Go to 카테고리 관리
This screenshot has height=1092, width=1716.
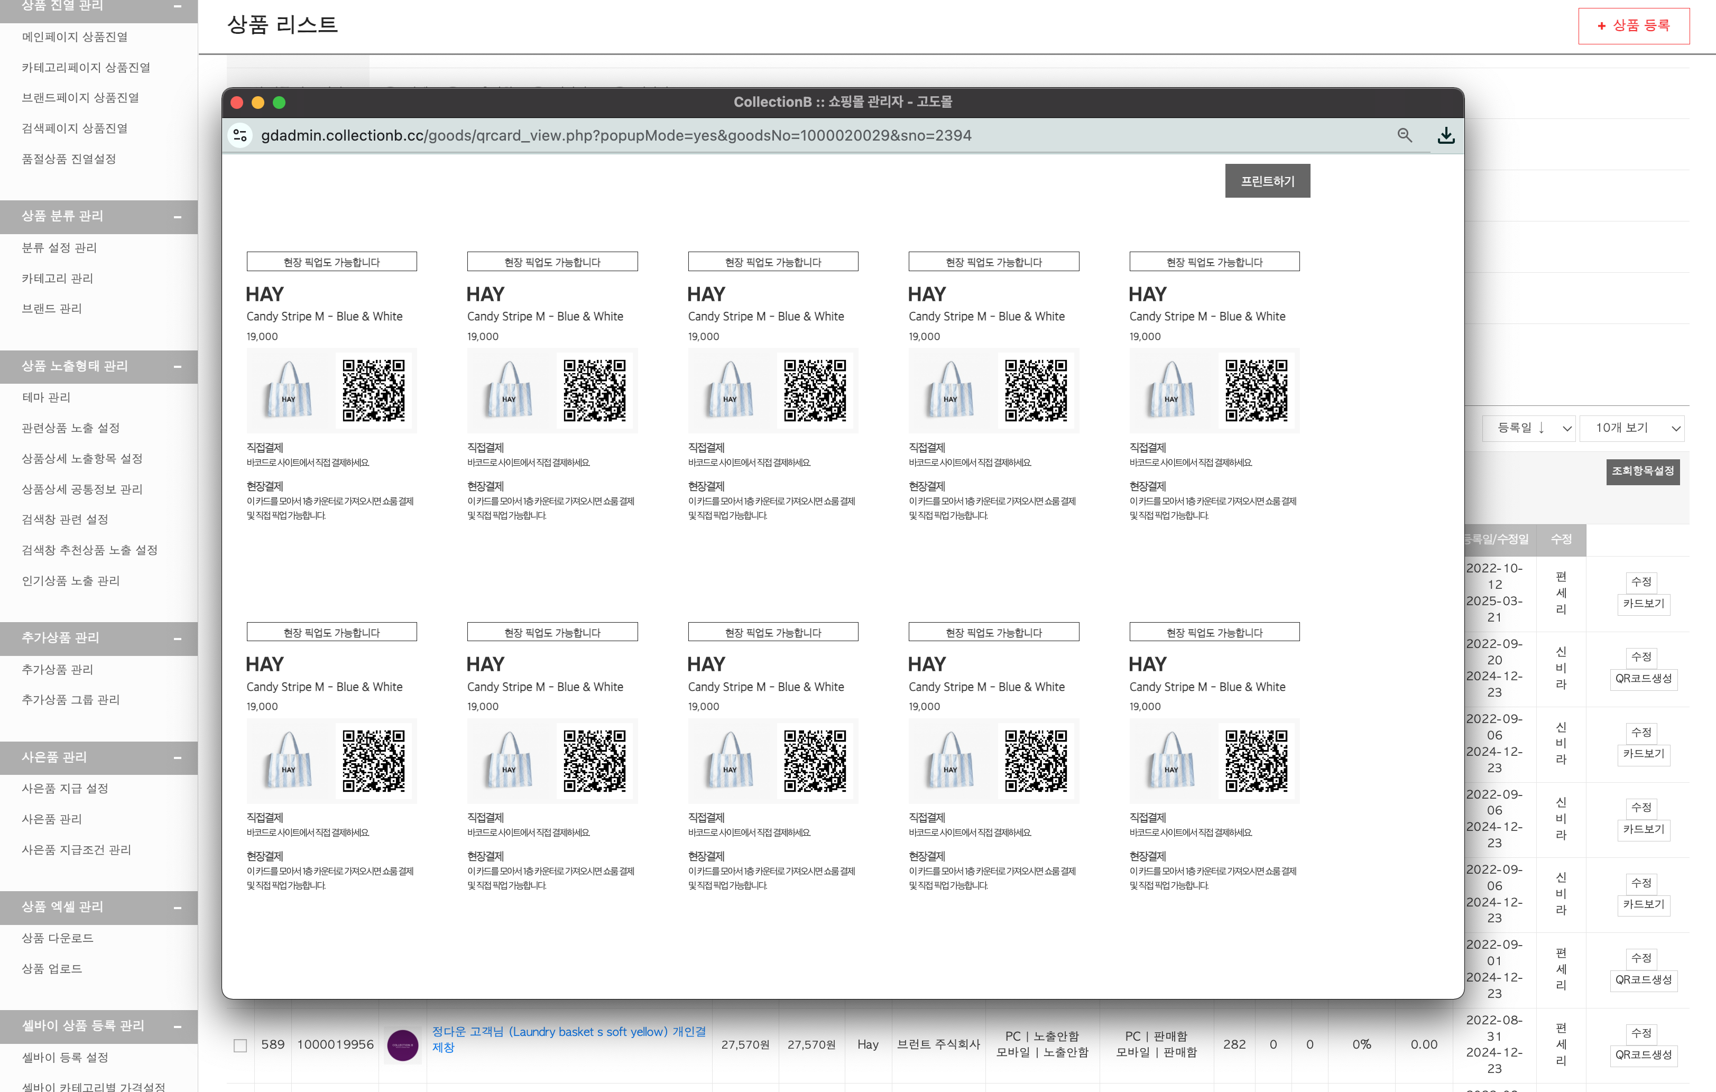click(58, 279)
